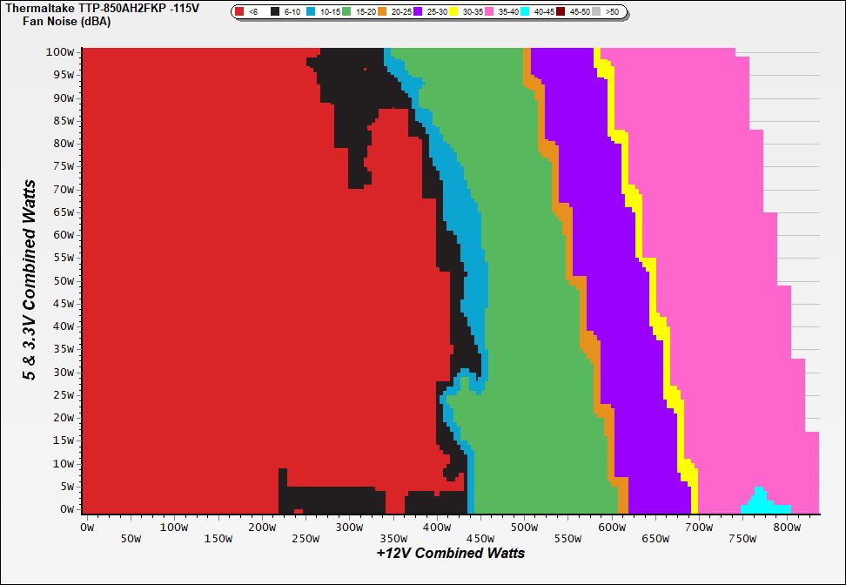Click the cyan 40-45 legend swatch
Screen dimensions: 846x585
pyautogui.click(x=526, y=12)
